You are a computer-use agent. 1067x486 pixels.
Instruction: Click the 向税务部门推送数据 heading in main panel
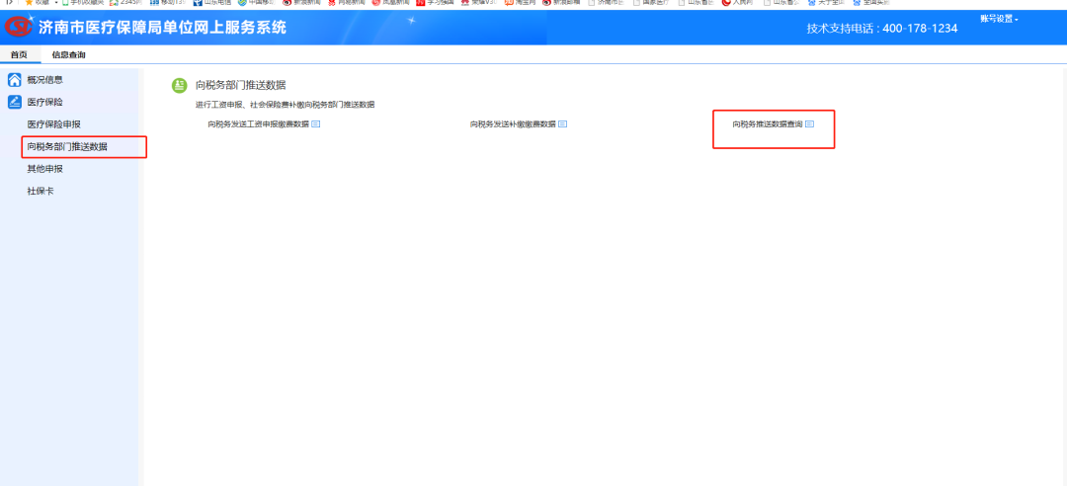point(240,85)
